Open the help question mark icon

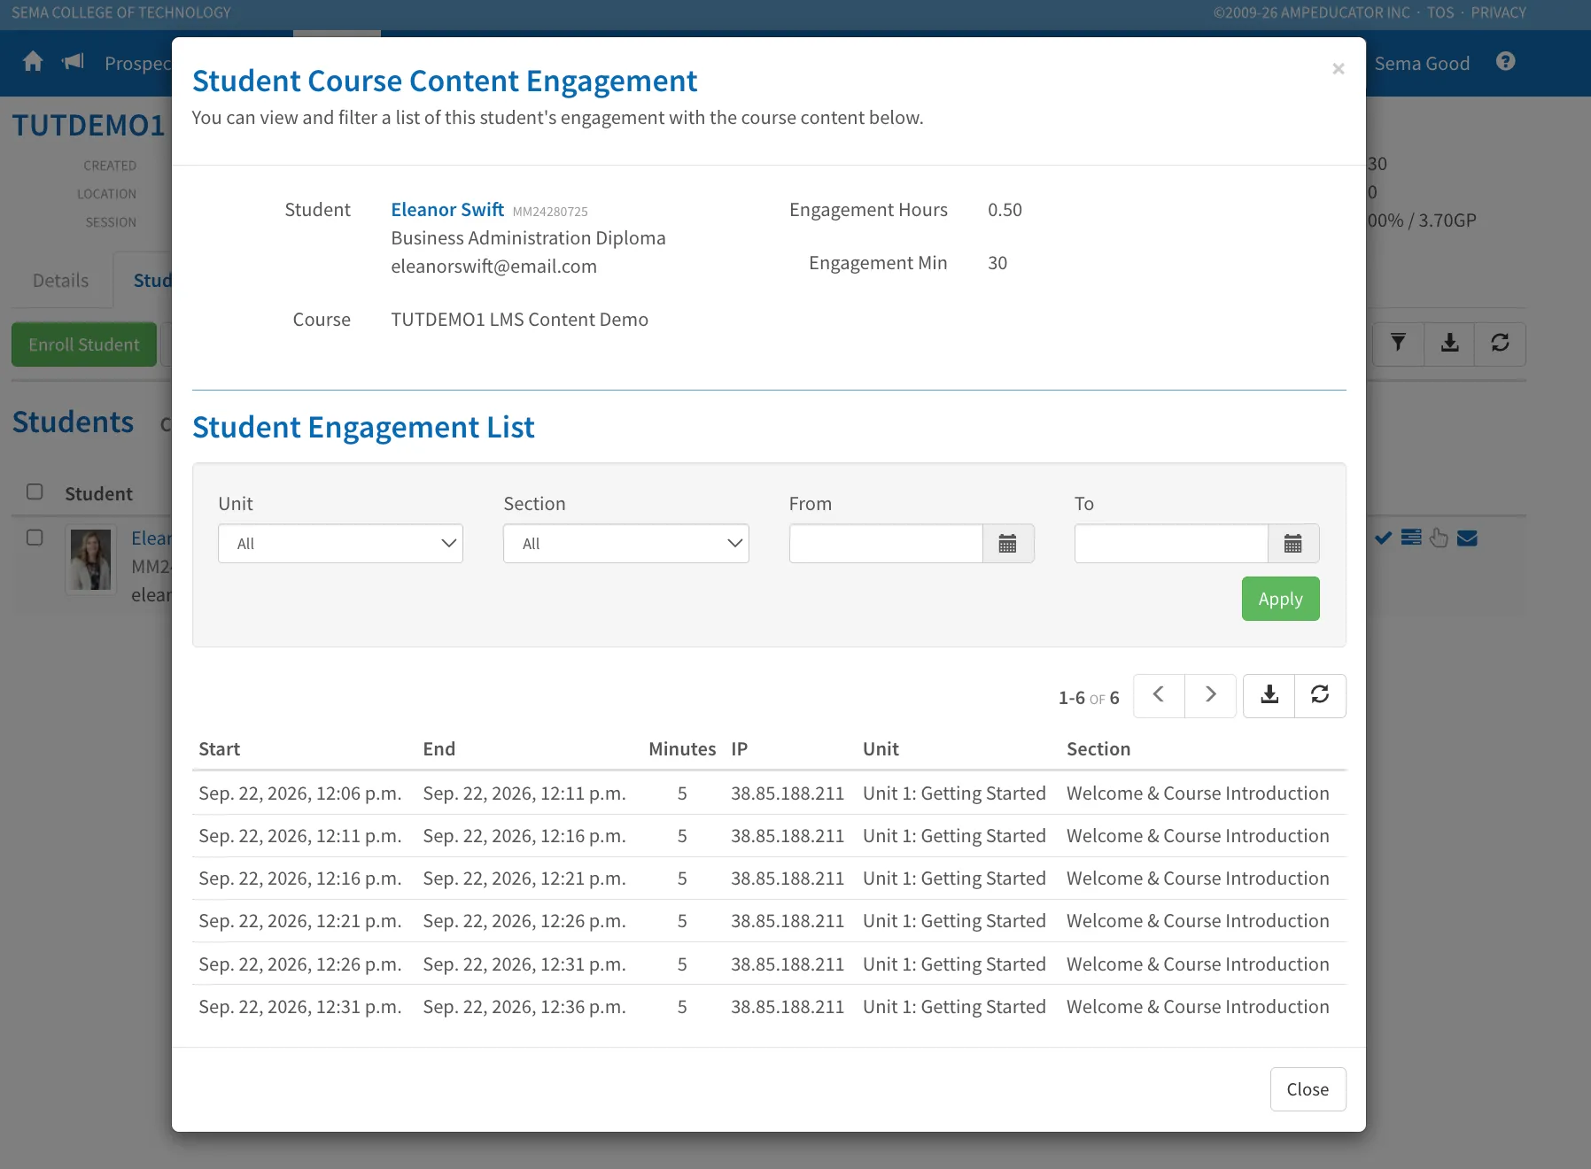(1505, 61)
